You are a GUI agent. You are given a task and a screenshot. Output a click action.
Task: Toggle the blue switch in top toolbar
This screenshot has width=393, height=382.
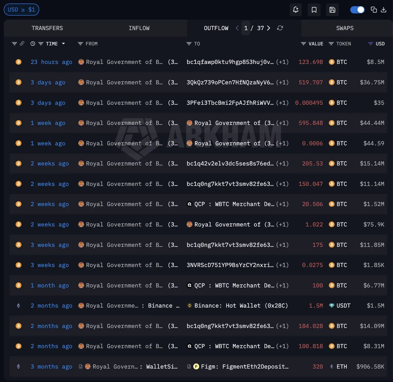[x=357, y=10]
